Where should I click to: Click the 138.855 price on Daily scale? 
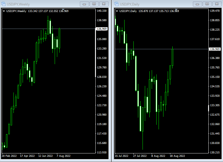(215, 20)
